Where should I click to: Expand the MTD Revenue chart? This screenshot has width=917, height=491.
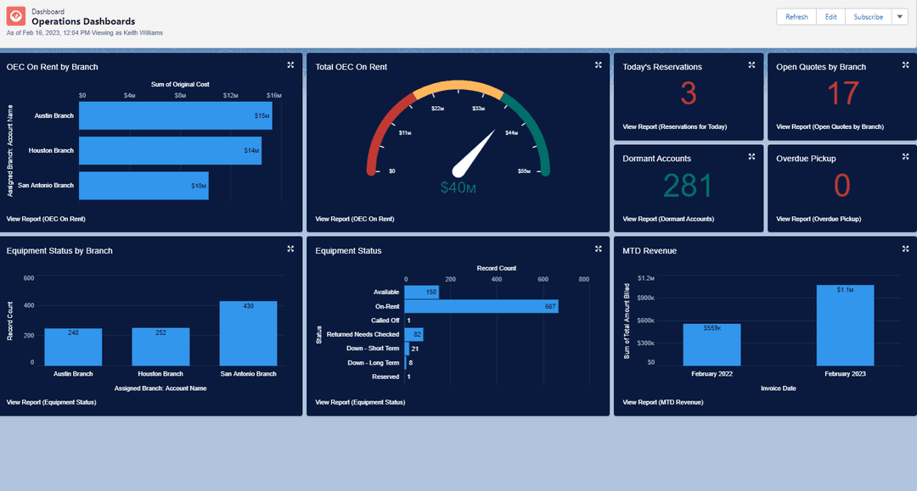point(905,249)
